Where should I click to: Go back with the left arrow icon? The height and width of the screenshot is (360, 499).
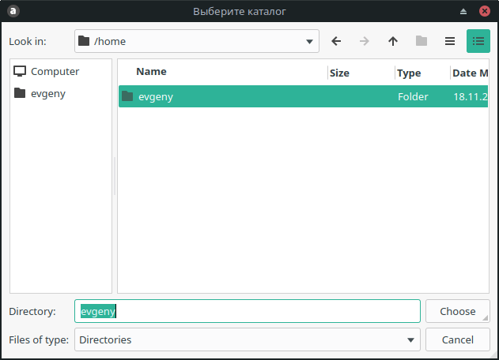coord(336,41)
